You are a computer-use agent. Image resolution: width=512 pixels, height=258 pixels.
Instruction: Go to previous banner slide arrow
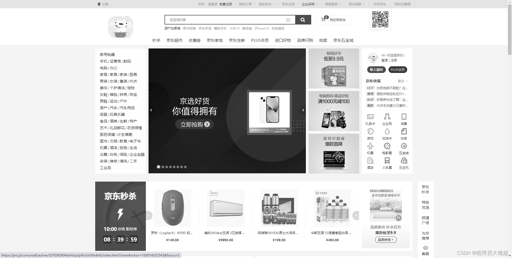click(x=151, y=110)
